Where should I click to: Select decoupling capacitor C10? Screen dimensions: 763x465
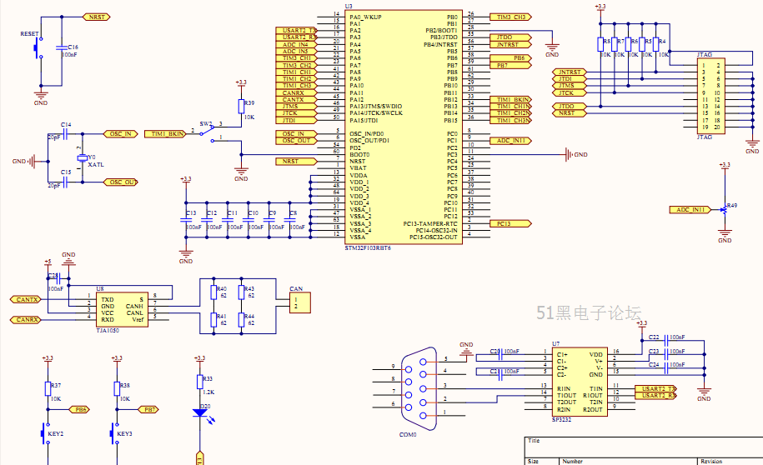(x=248, y=220)
